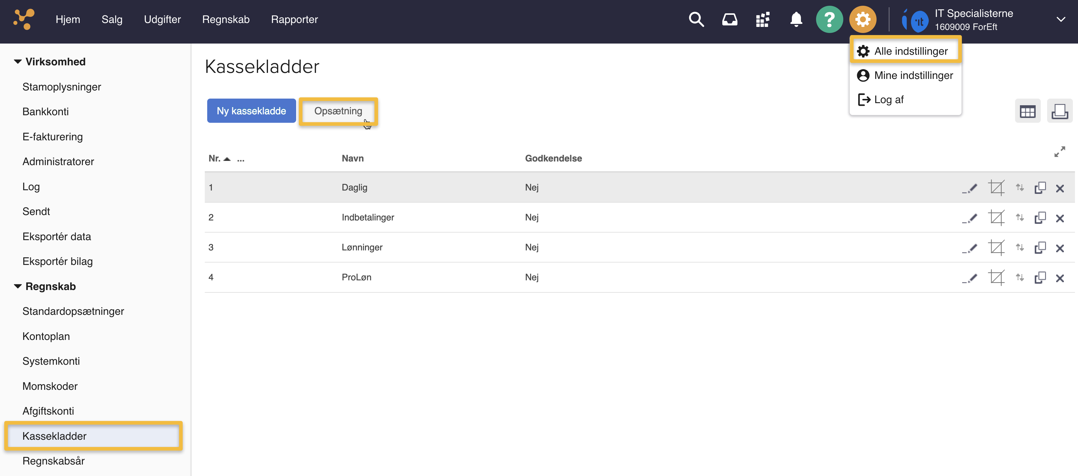Image resolution: width=1078 pixels, height=476 pixels.
Task: Copy the Indbetalinger journal row
Action: point(1040,218)
